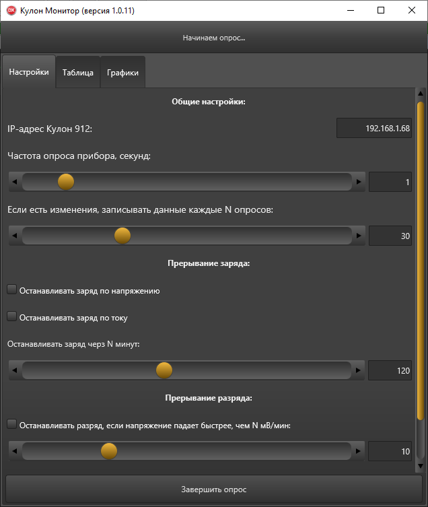Click the IP-адрес Кулон 912 input field

click(374, 129)
